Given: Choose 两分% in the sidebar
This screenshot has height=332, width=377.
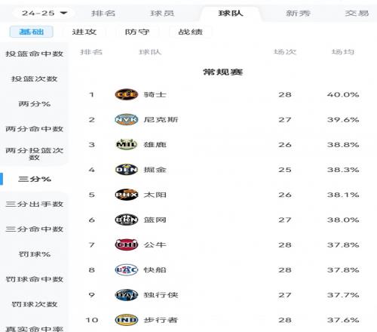Looking at the screenshot, I should click(x=34, y=103).
